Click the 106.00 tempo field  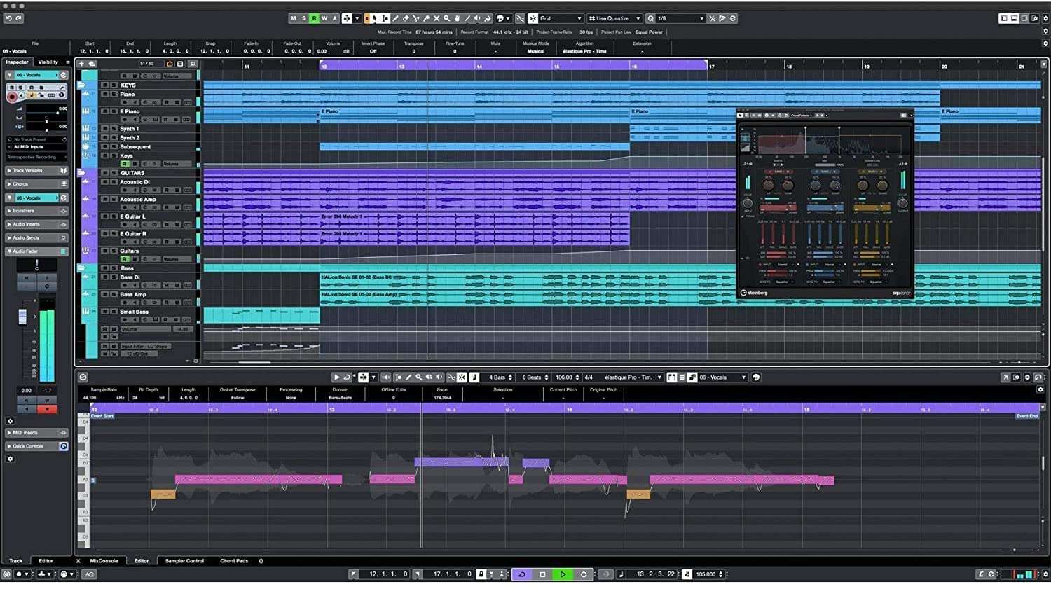pos(564,377)
